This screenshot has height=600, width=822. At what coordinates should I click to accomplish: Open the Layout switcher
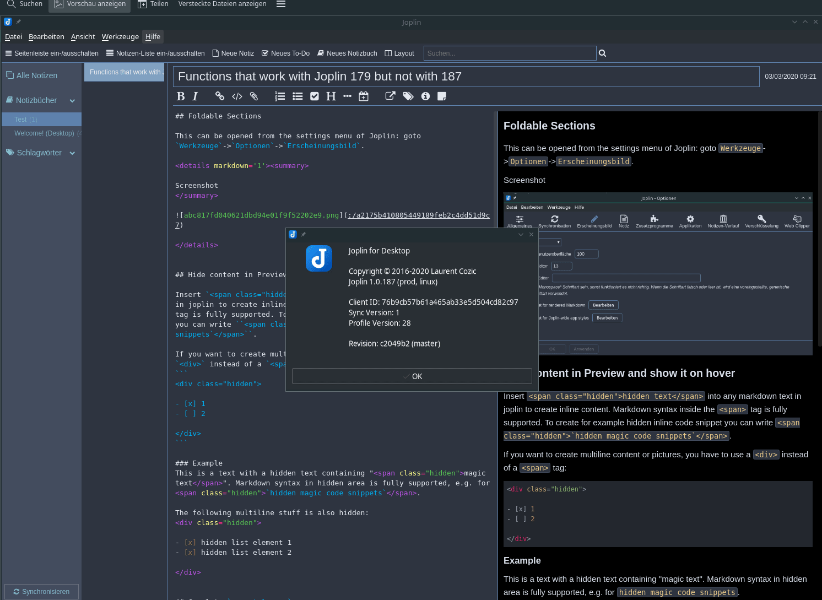coord(399,53)
